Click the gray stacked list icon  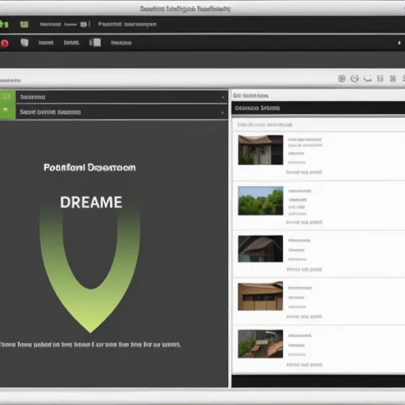(x=393, y=78)
